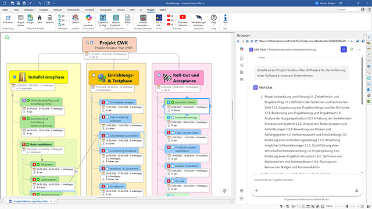
Task: Select the Einrichtungs- & Testphase topic
Action: click(x=114, y=78)
